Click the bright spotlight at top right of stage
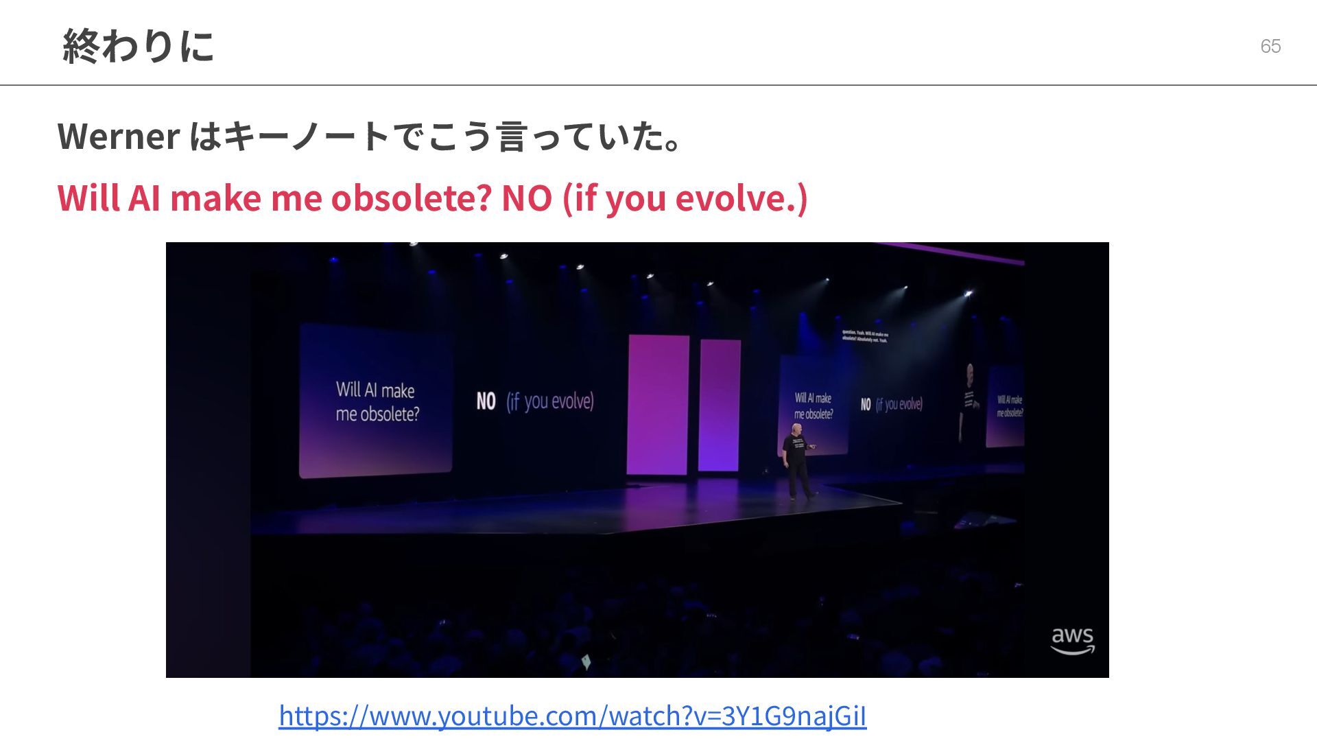Viewport: 1317px width, 741px height. pos(968,294)
